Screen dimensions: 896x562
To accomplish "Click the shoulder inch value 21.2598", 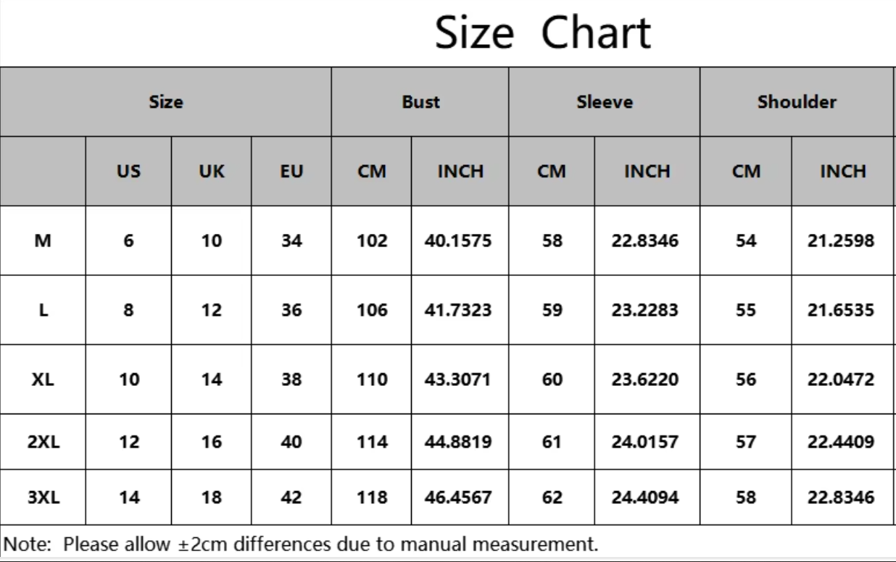I will (x=842, y=241).
